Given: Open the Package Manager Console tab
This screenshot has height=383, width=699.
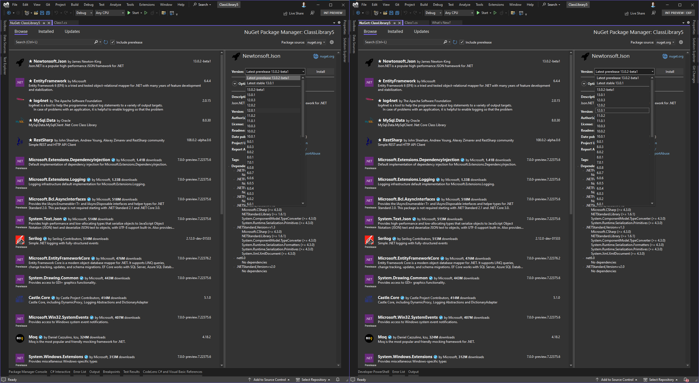Looking at the screenshot, I should 28,372.
